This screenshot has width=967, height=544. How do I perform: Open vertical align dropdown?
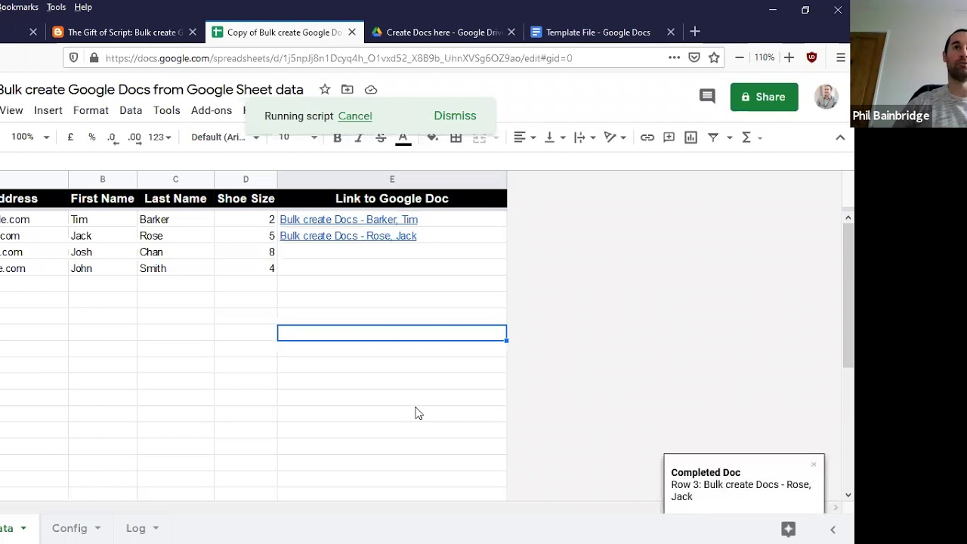(555, 138)
